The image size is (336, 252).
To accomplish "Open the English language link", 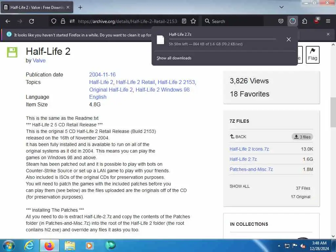I will [98, 97].
